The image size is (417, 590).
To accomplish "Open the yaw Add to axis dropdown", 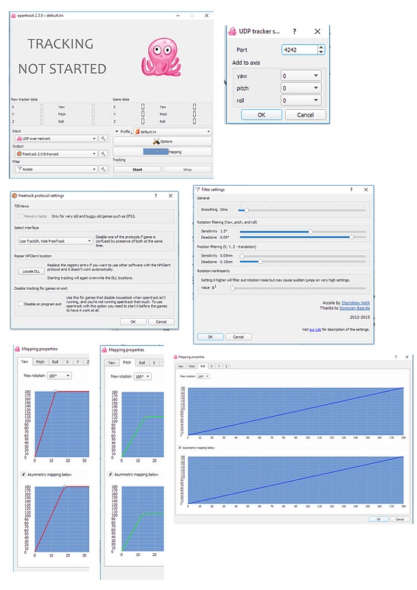I will [301, 76].
